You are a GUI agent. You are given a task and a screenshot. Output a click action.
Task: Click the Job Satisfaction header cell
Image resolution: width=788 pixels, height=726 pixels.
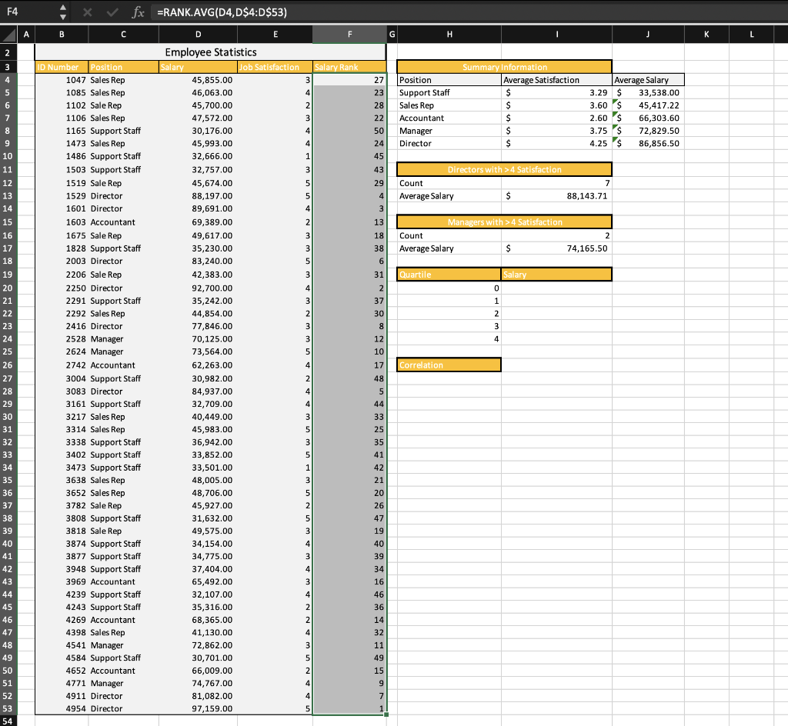tap(275, 67)
